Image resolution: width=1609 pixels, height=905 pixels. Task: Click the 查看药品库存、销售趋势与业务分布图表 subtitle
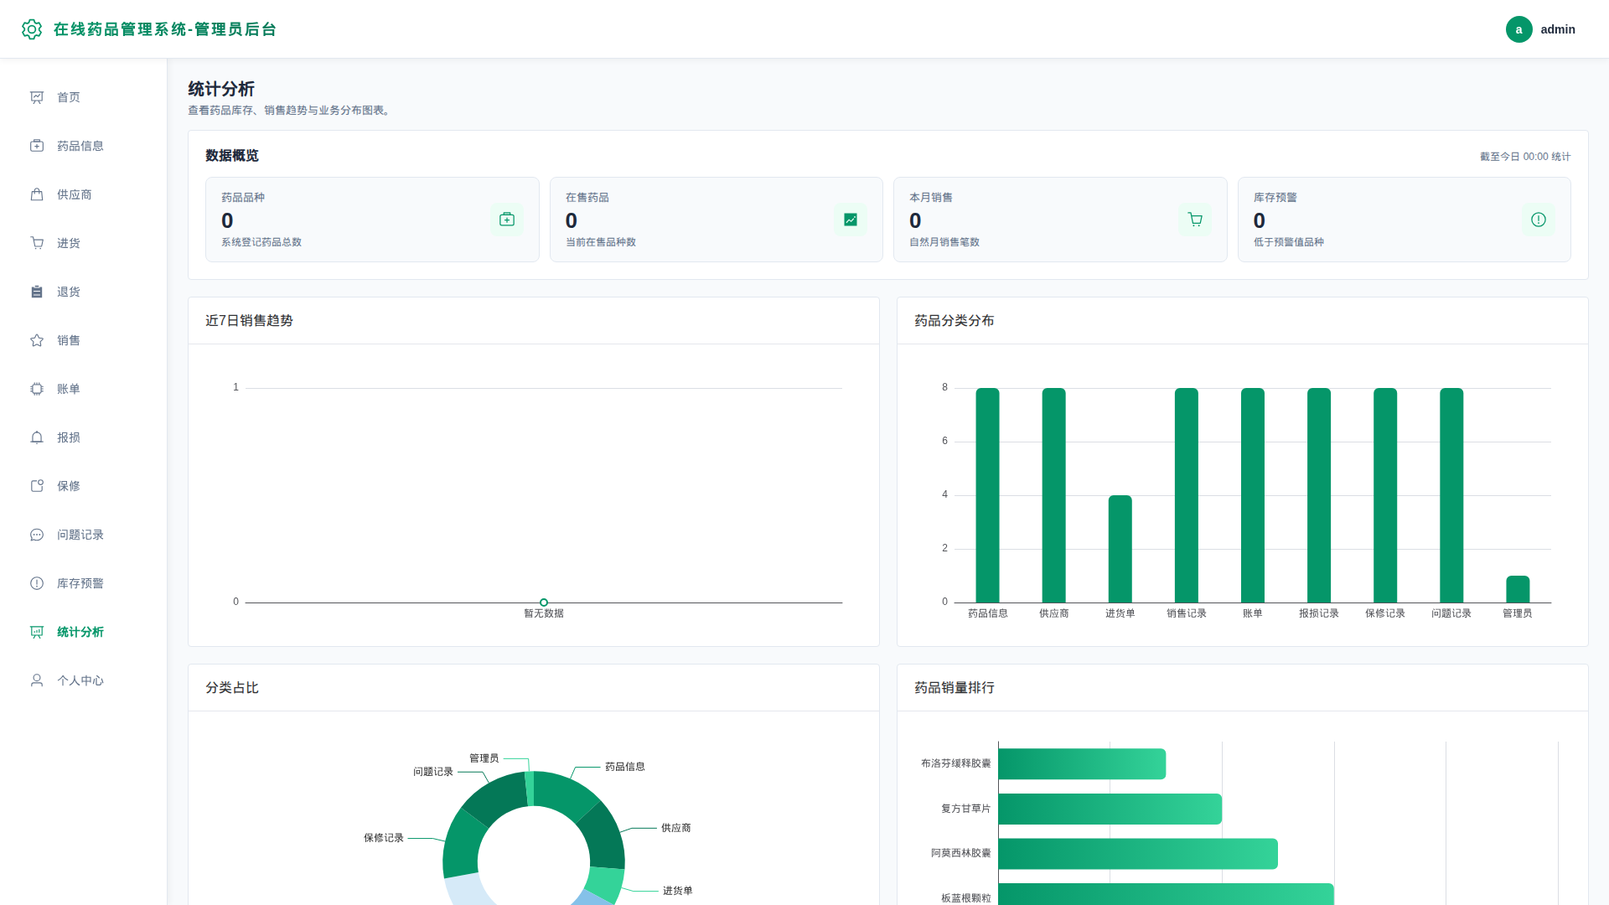pyautogui.click(x=290, y=111)
